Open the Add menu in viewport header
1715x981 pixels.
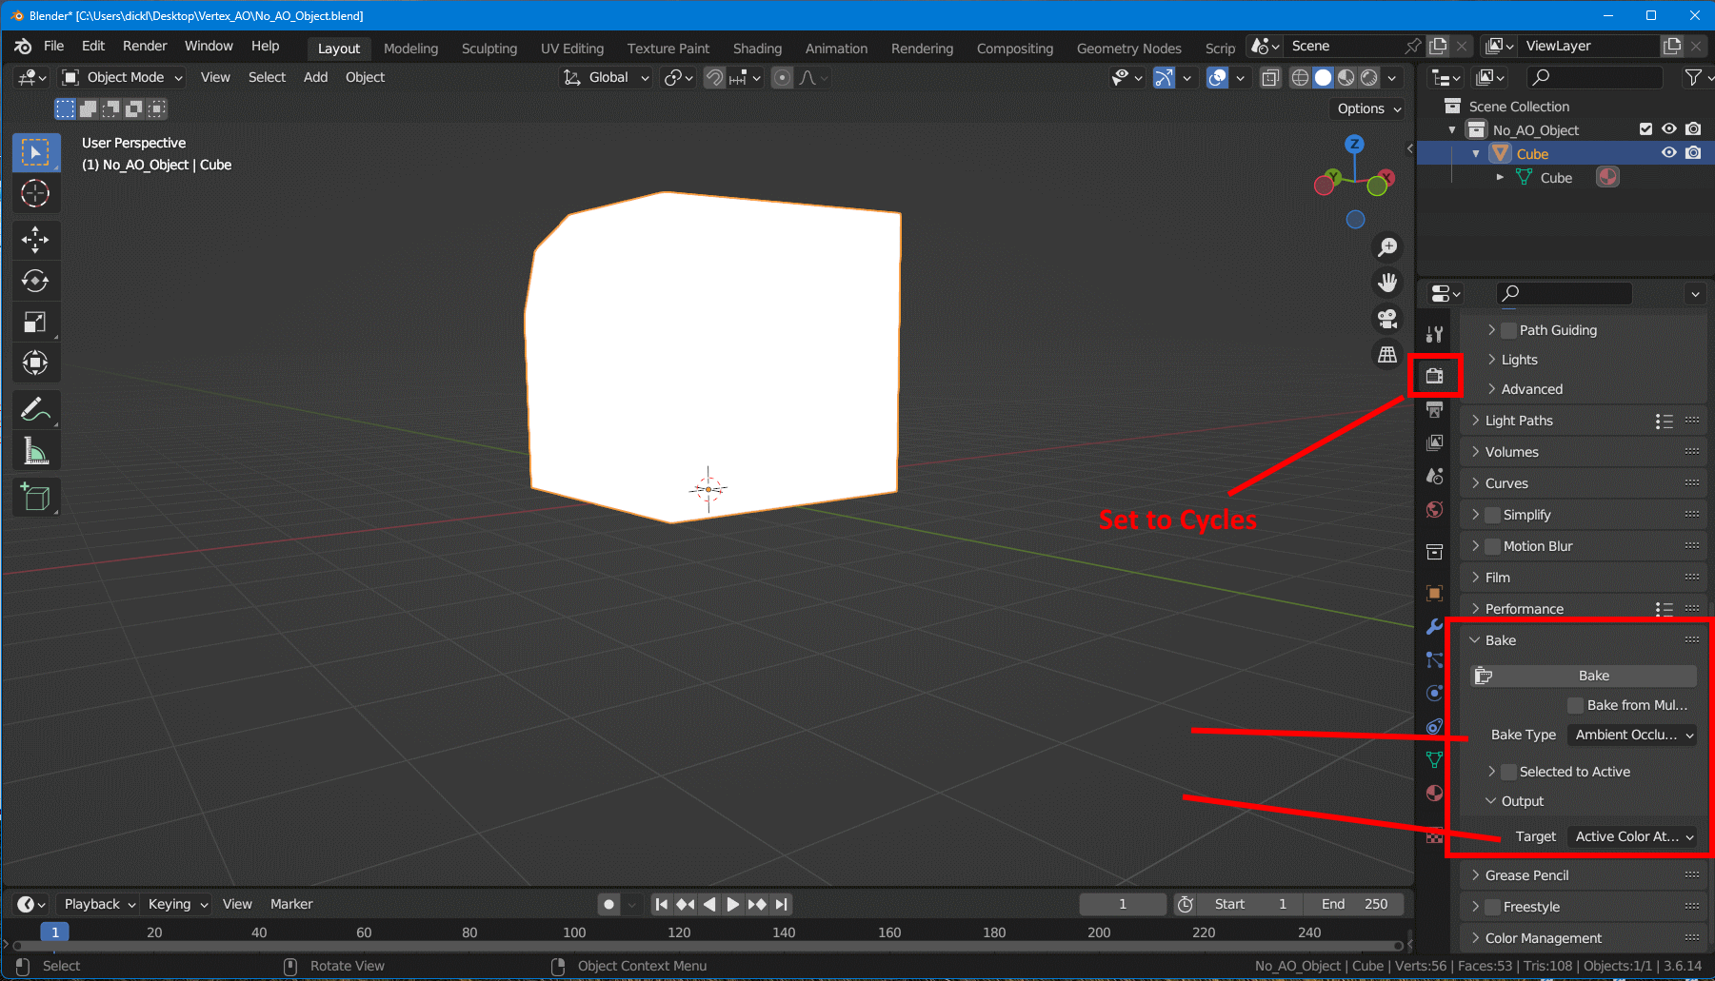pyautogui.click(x=315, y=77)
